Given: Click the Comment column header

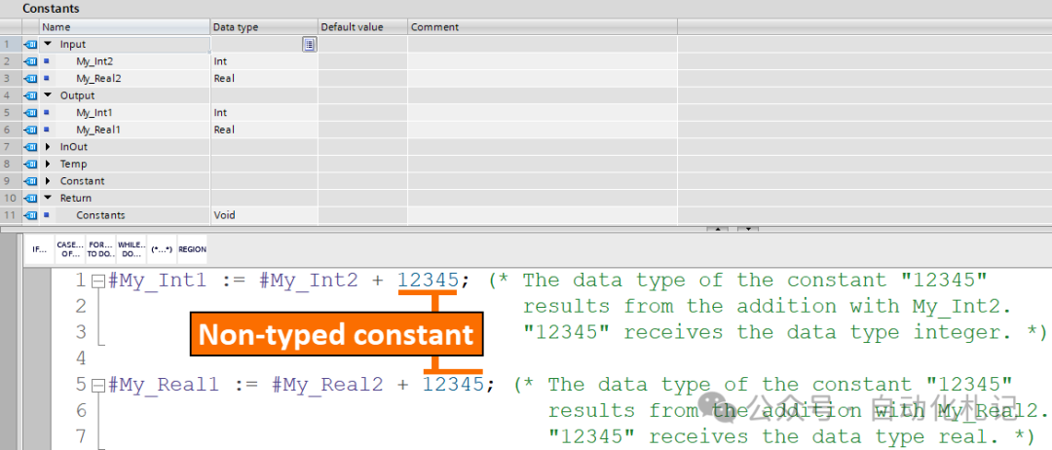Looking at the screenshot, I should (x=543, y=27).
